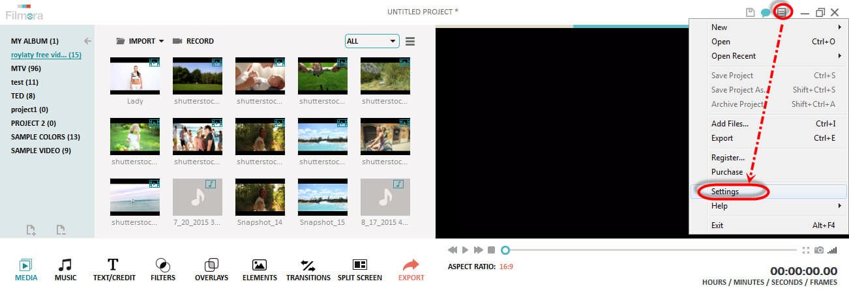Click the Save Project menu entry
The height and width of the screenshot is (290, 849).
click(767, 76)
